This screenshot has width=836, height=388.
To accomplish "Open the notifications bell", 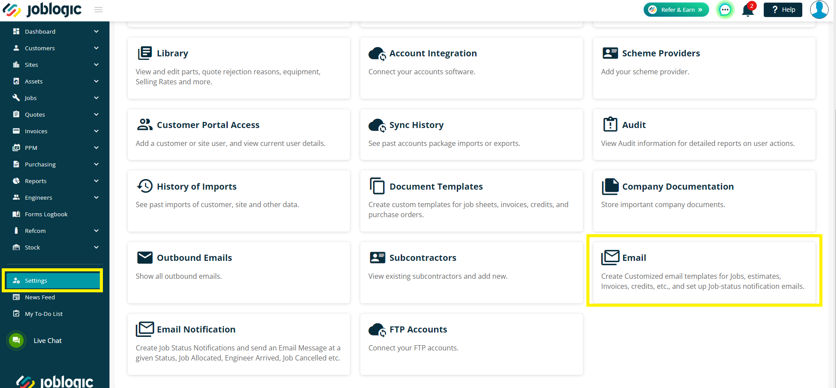I will [x=748, y=10].
